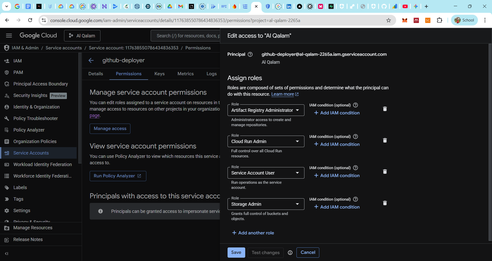Open a new browser tab
The image size is (492, 261).
click(426, 6)
